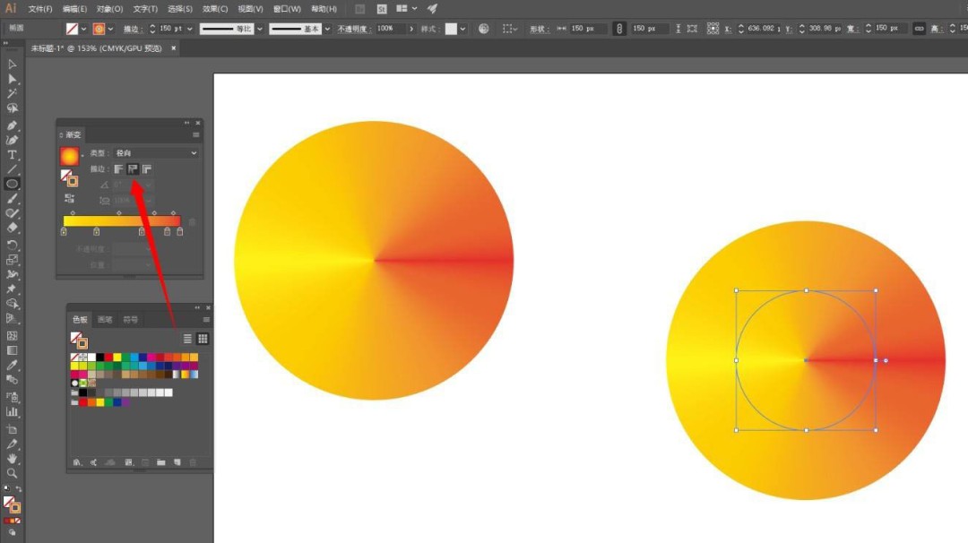This screenshot has width=968, height=543.
Task: Switch swatches panel to list view
Action: tap(188, 339)
